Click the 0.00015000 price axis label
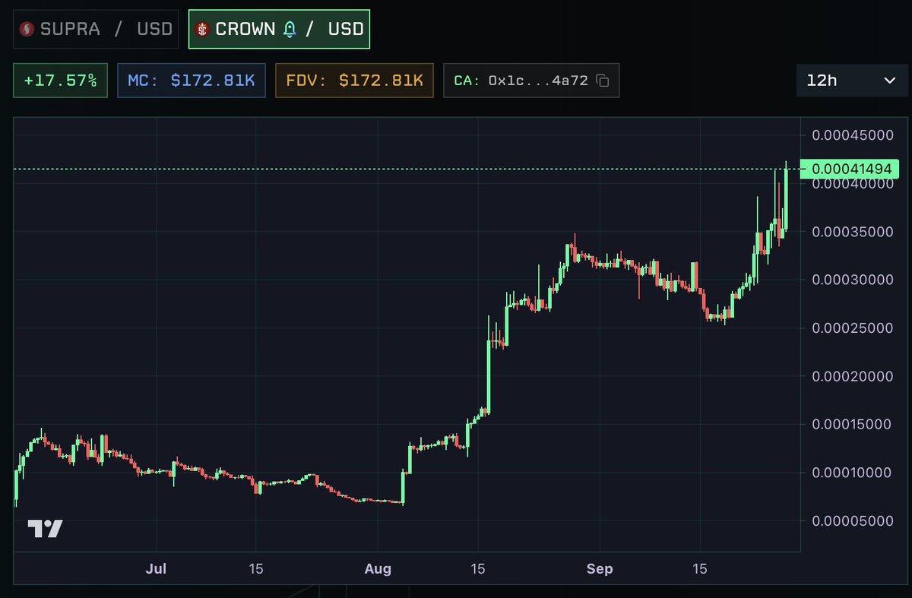The image size is (912, 598). pos(851,424)
